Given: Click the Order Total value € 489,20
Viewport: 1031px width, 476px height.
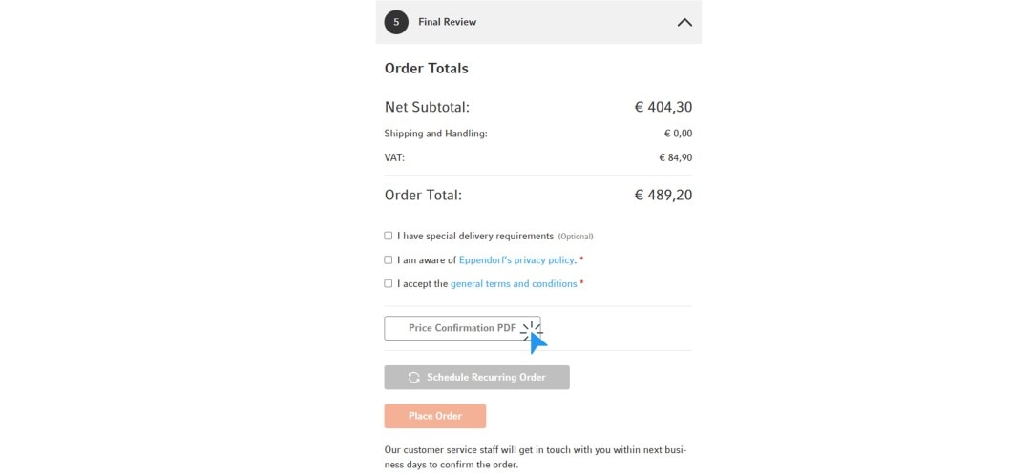Looking at the screenshot, I should [x=663, y=196].
